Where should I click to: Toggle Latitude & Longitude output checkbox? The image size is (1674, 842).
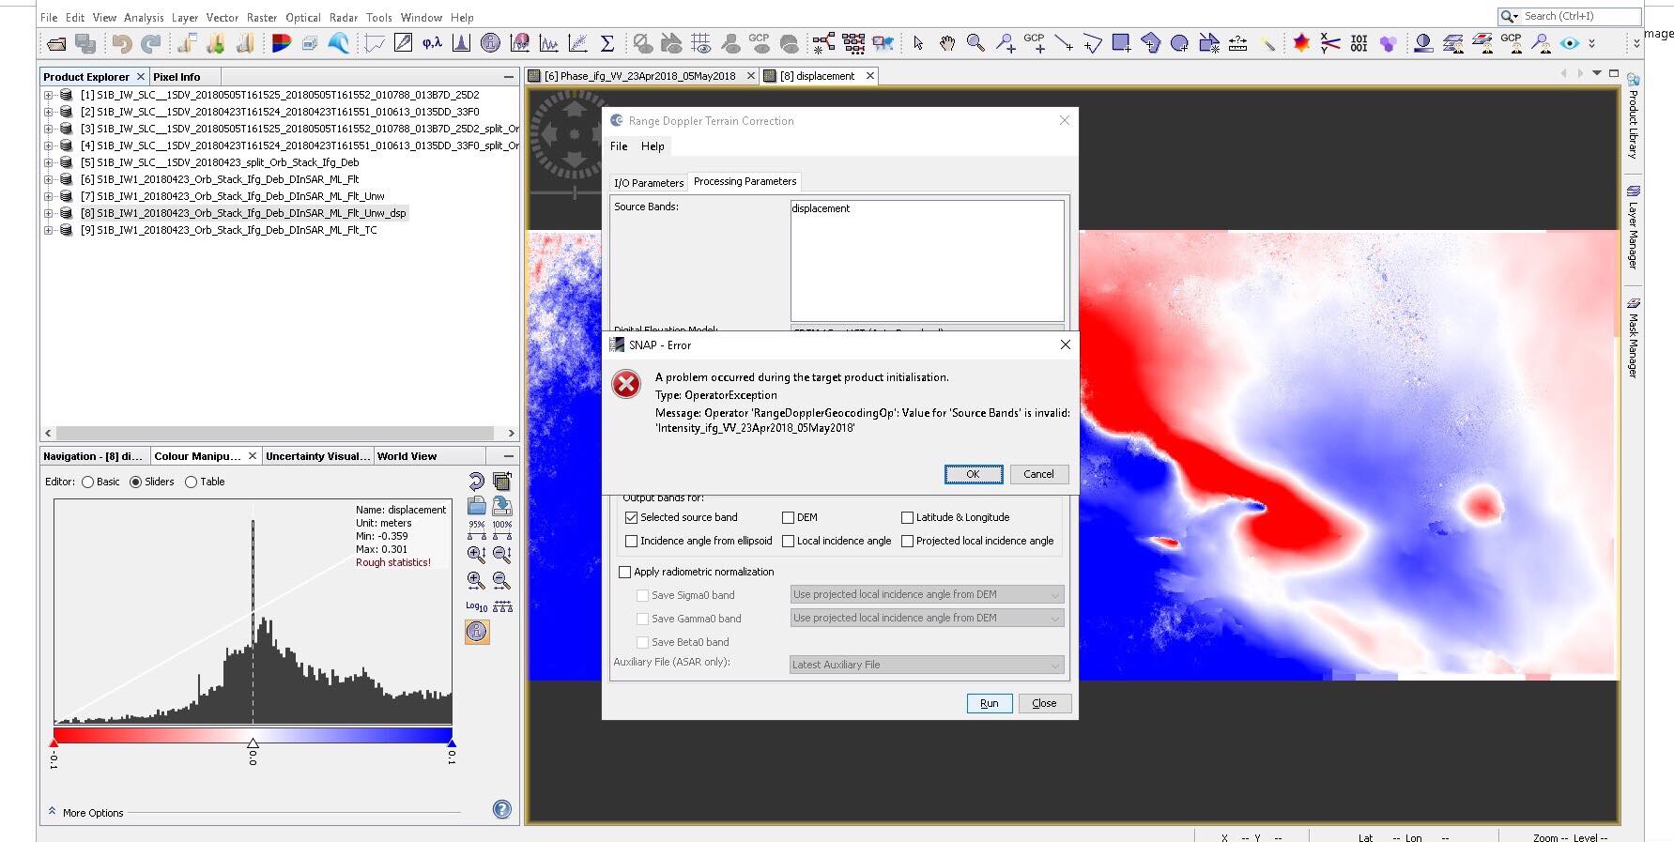[x=908, y=517]
